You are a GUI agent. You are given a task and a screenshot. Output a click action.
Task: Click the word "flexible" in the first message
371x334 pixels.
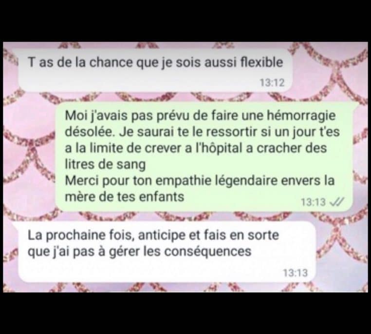tap(261, 62)
